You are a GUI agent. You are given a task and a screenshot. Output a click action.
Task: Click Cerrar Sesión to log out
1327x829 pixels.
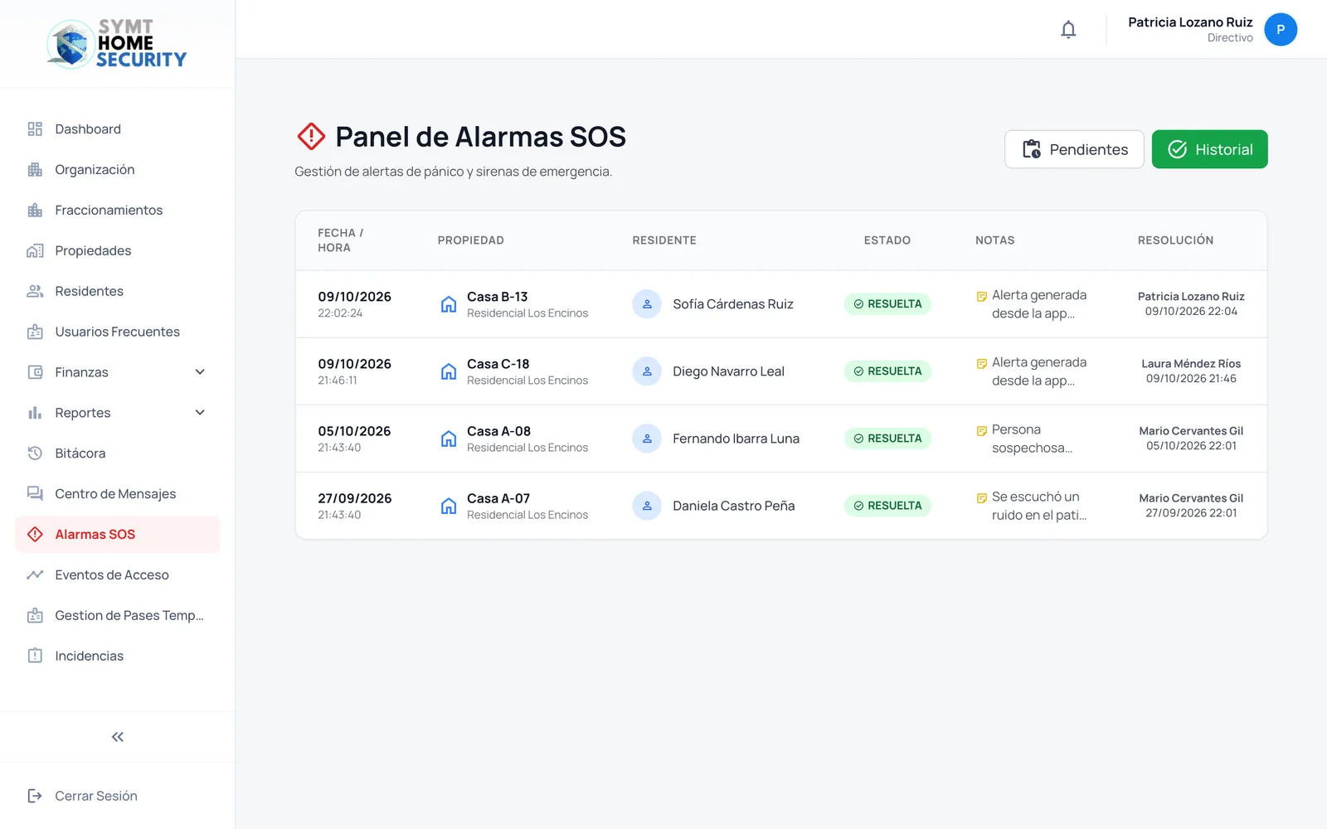pyautogui.click(x=83, y=796)
